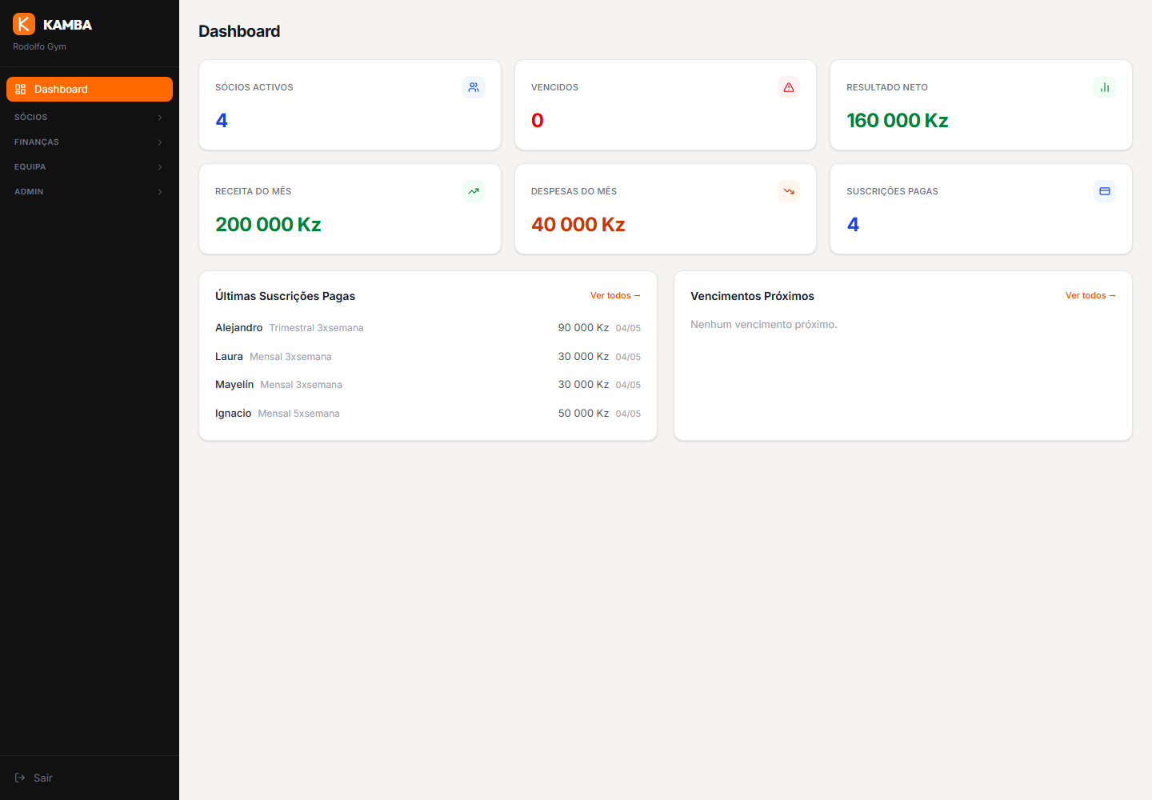Screen dimensions: 1152x800
Task: Click the Sócios Activos users icon
Action: 474,87
